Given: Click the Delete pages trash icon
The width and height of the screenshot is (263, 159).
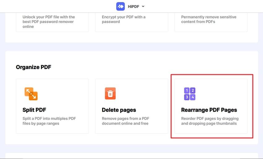Looking at the screenshot, I should pos(110,94).
